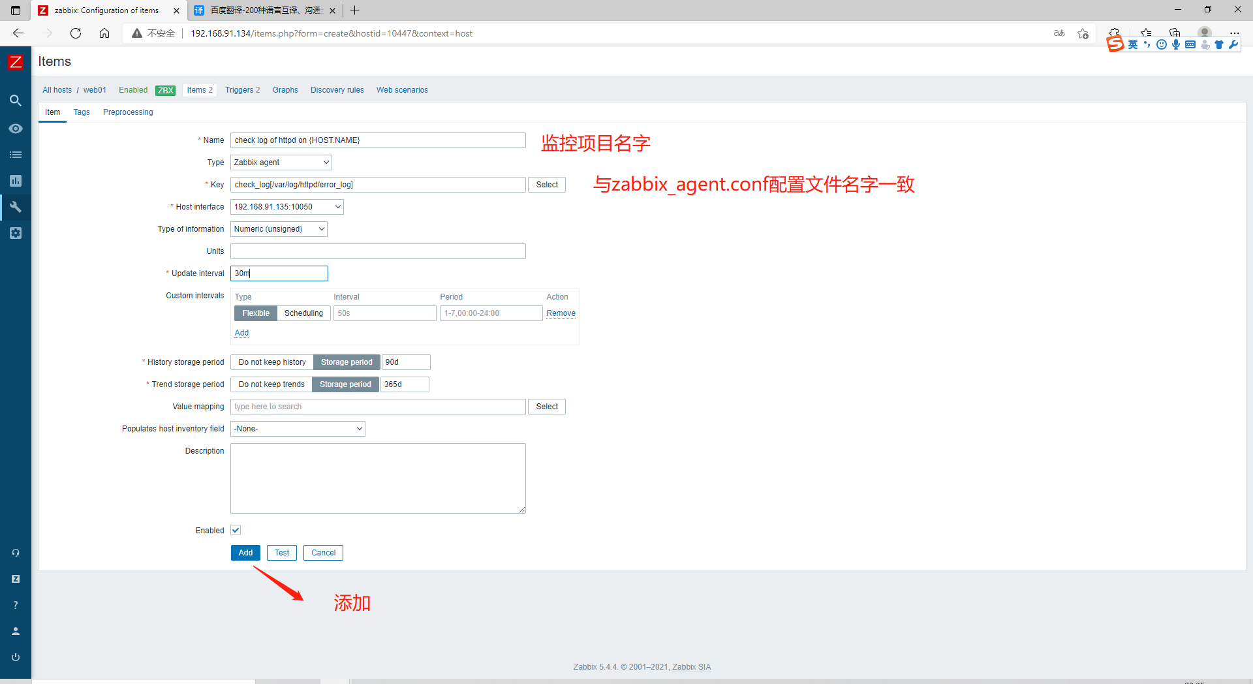Open User settings person icon
This screenshot has width=1253, height=684.
(16, 631)
